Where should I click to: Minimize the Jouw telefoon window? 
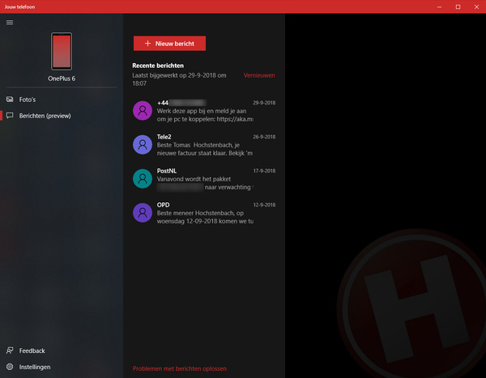[439, 6]
